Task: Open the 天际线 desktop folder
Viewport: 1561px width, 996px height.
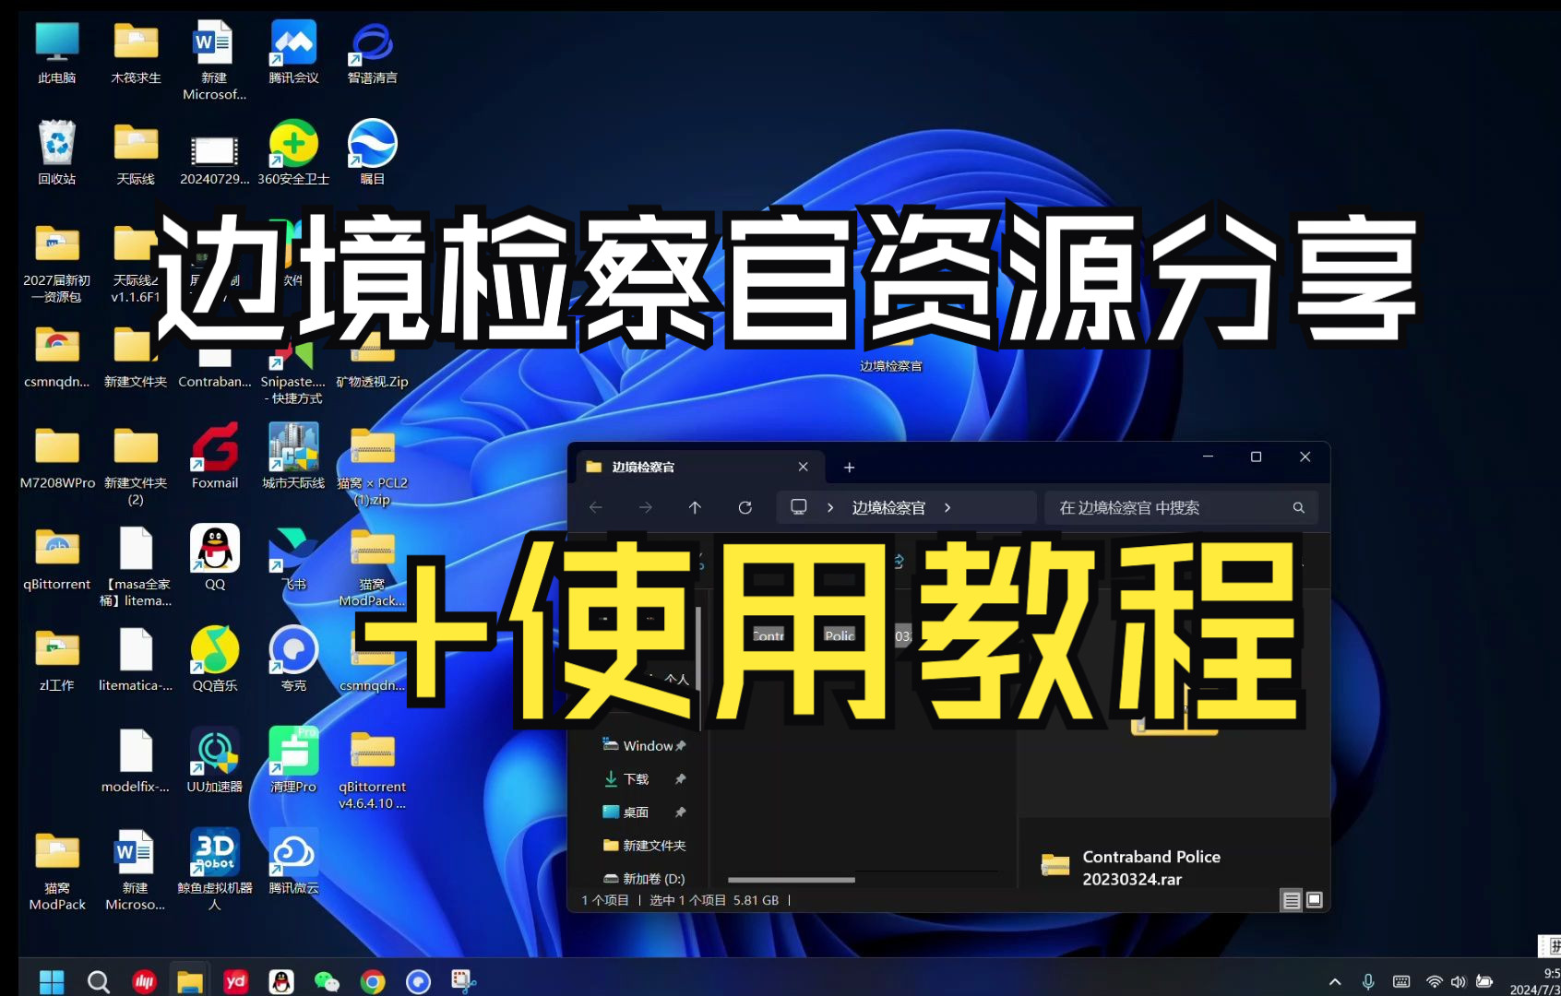Action: (136, 153)
